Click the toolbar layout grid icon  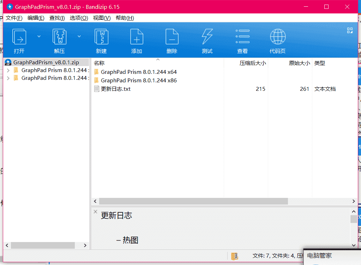coord(350,30)
